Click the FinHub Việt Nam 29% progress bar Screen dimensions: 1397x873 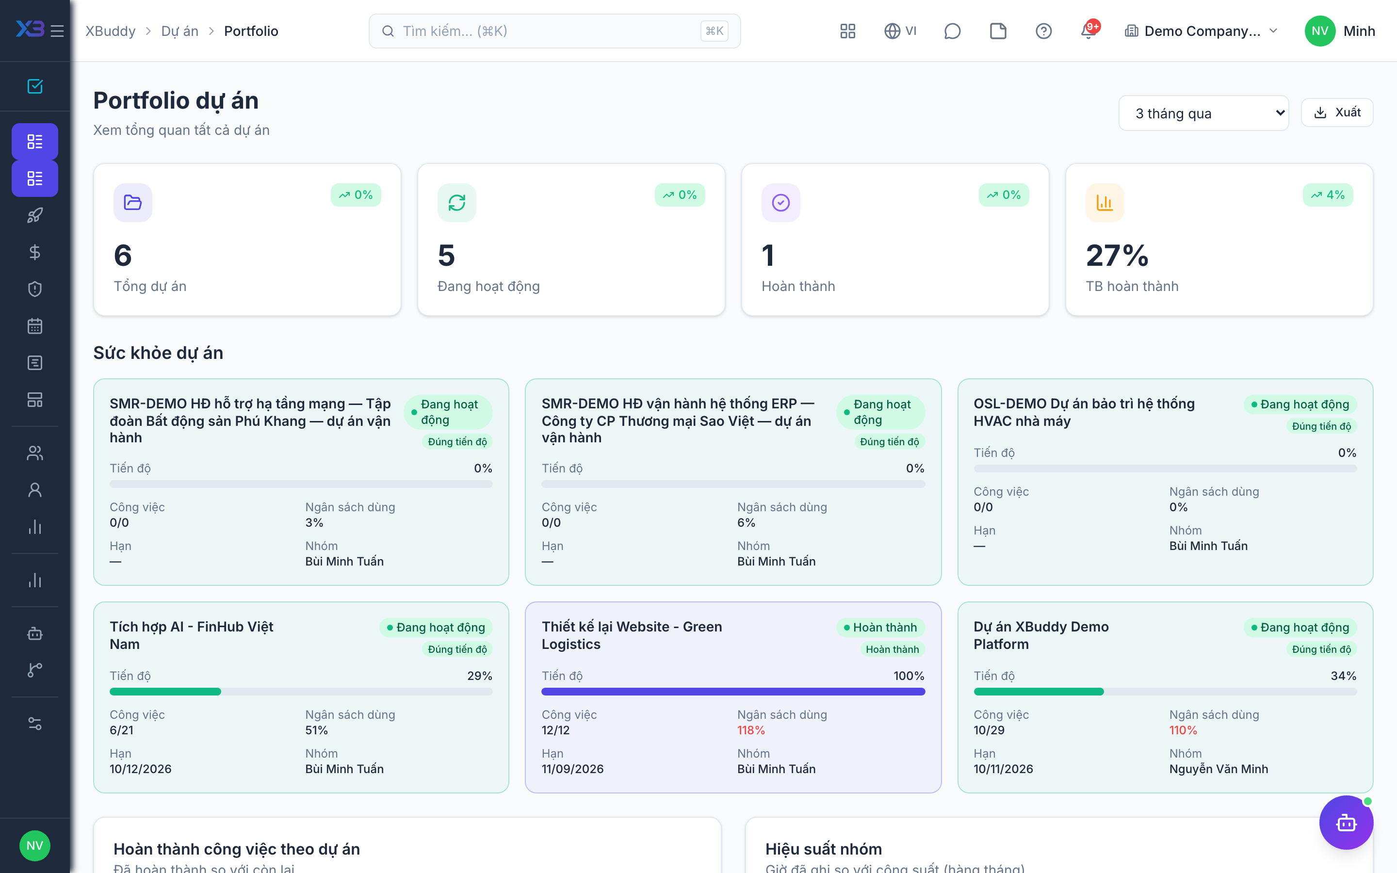coord(301,691)
